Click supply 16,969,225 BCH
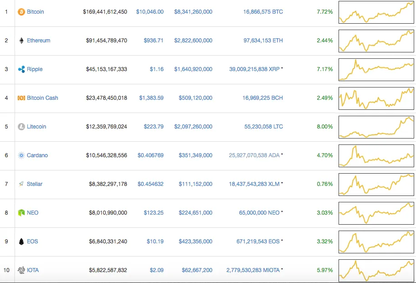 (262, 98)
